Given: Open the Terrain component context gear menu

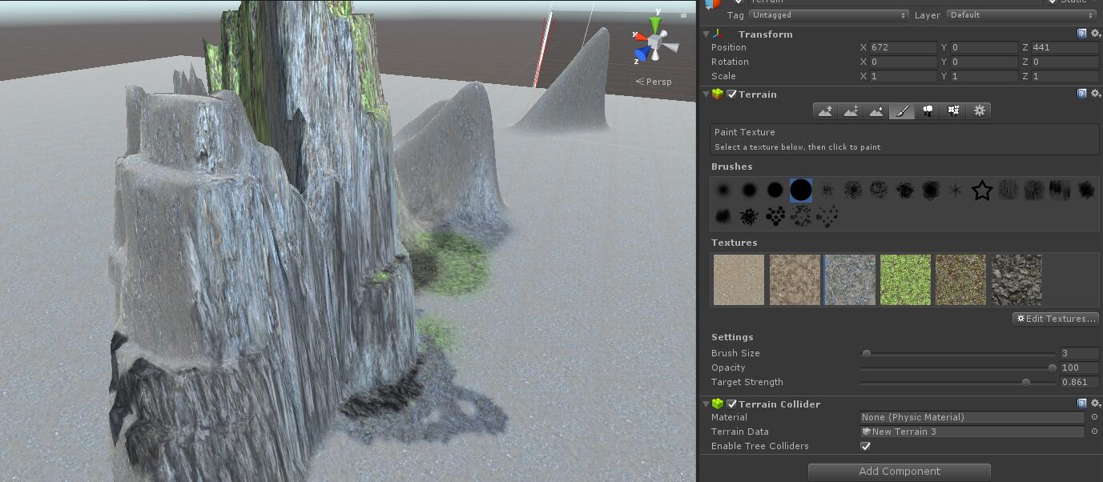Looking at the screenshot, I should click(1096, 93).
